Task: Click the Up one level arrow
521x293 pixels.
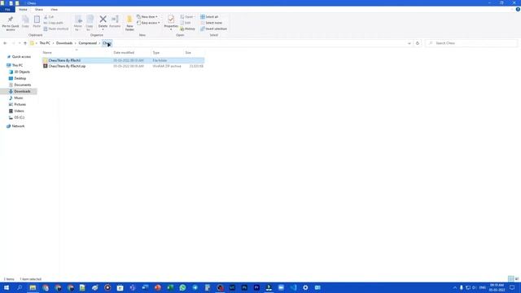Action: point(25,43)
